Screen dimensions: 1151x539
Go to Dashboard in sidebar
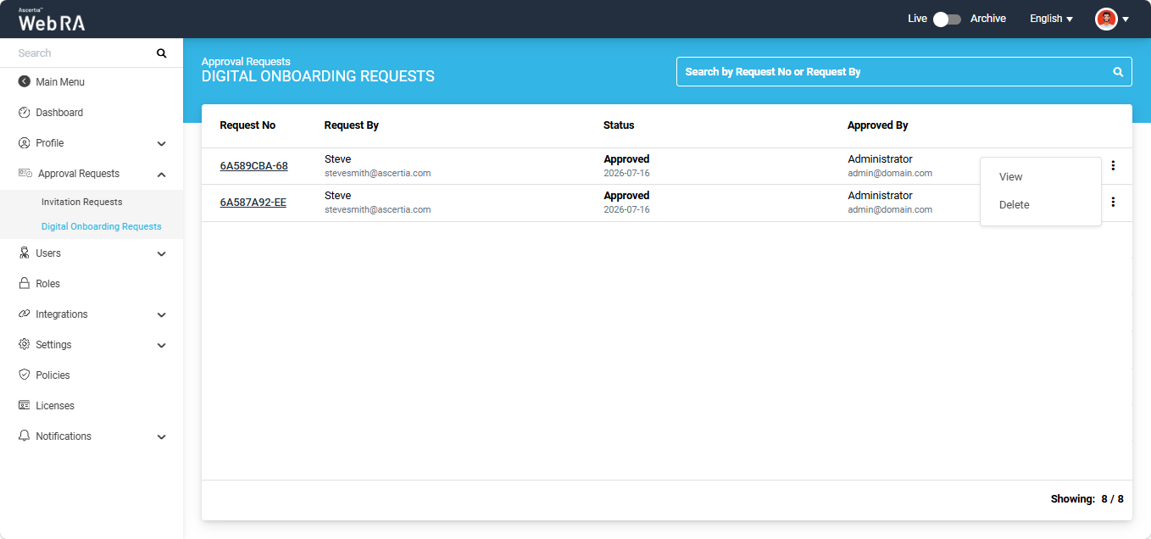click(59, 113)
